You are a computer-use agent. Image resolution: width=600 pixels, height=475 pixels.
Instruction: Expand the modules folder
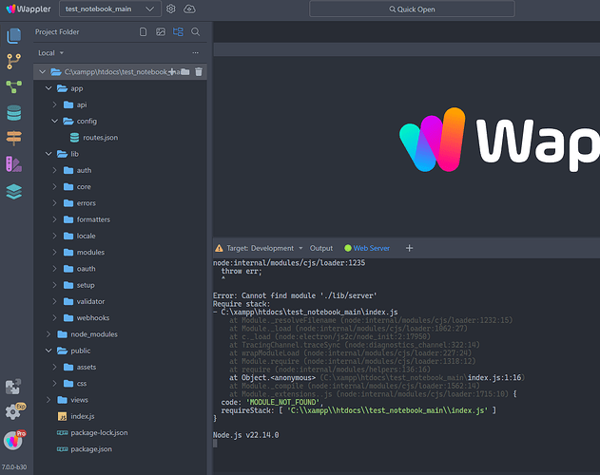coord(55,253)
